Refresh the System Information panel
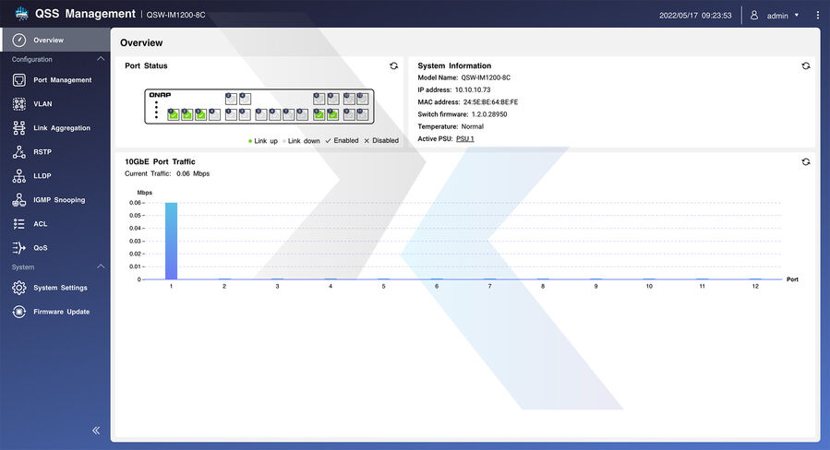Viewport: 830px width, 450px height. tap(805, 66)
